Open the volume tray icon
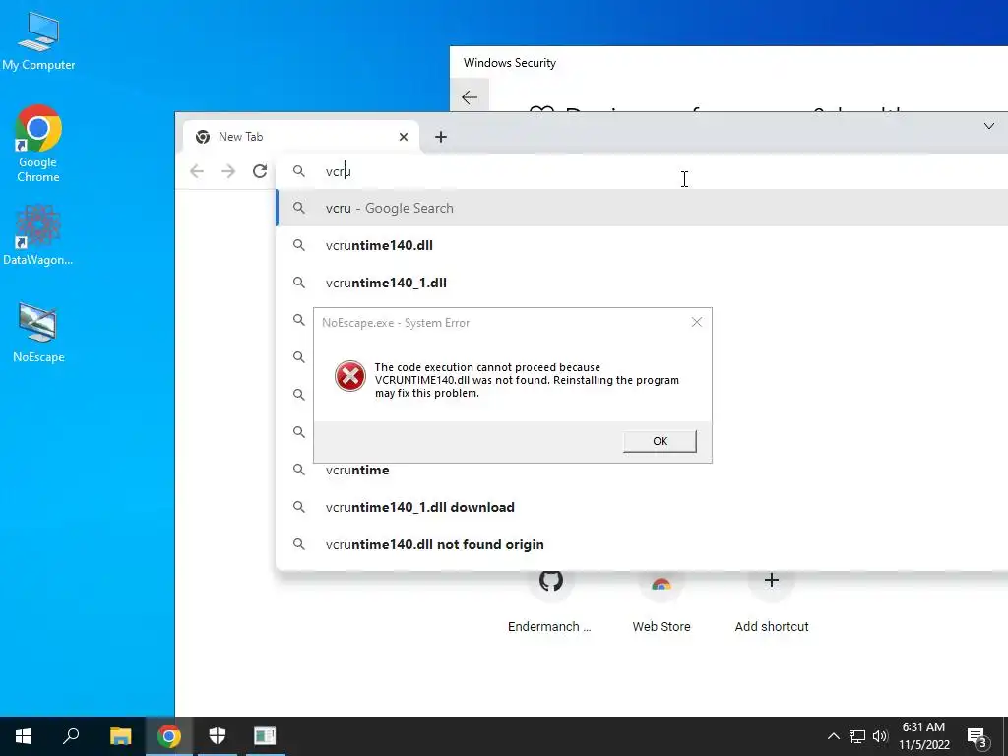 coord(880,736)
